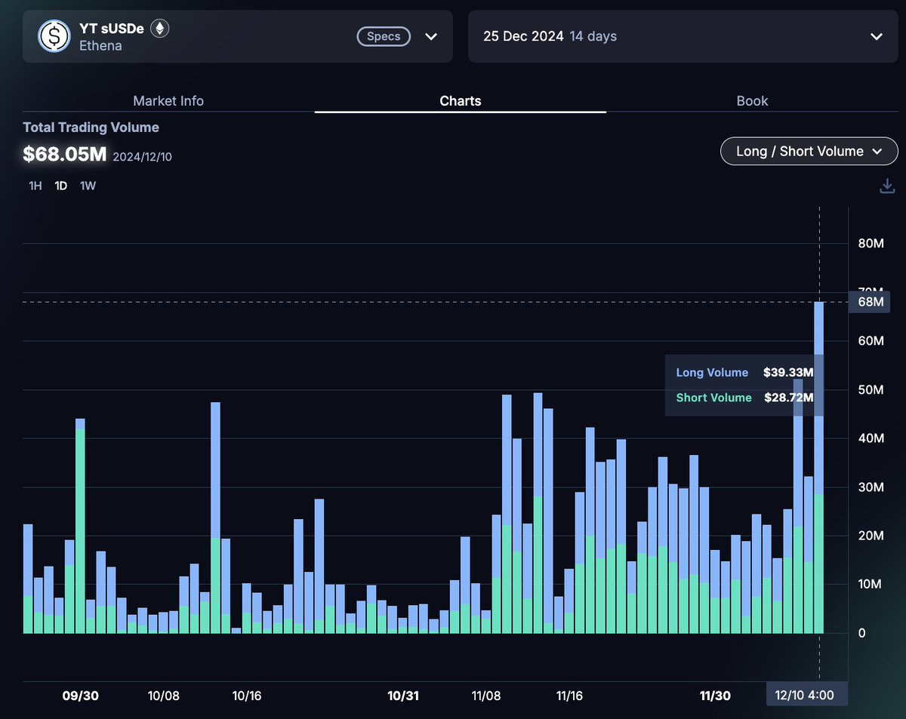906x719 pixels.
Task: Click the YT sUSDe market name
Action: 112,29
